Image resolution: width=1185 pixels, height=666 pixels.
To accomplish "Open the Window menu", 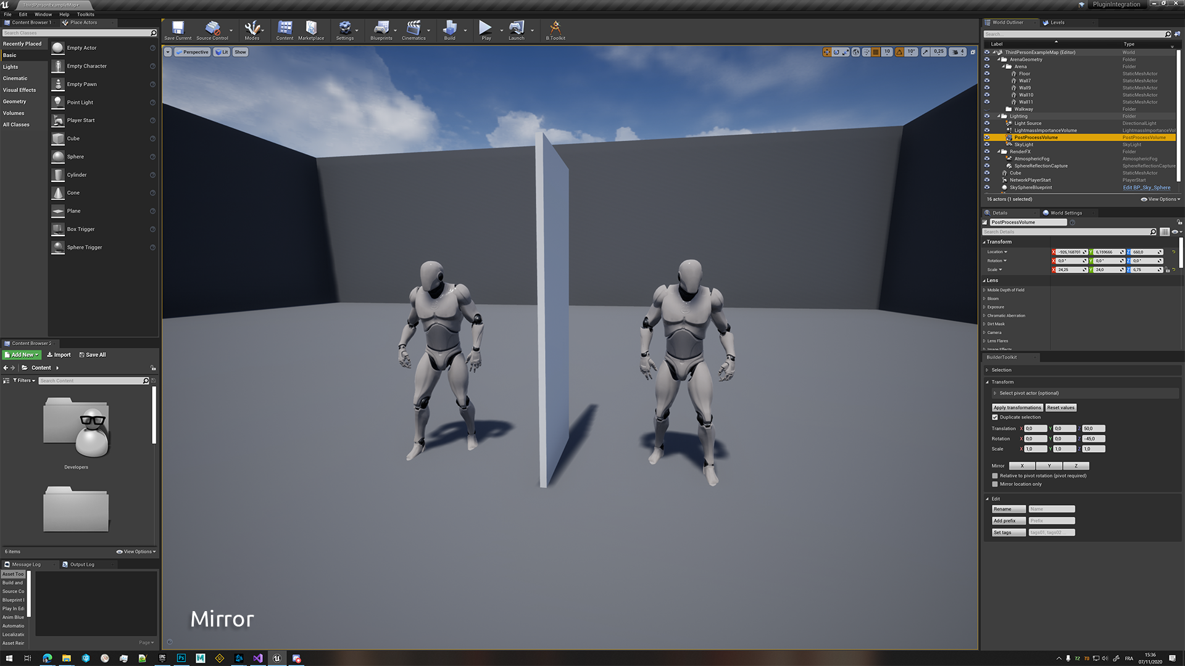I will point(43,14).
